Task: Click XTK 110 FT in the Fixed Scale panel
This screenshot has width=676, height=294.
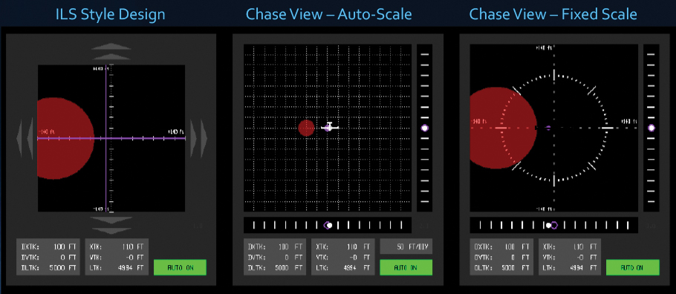Action: (x=570, y=247)
